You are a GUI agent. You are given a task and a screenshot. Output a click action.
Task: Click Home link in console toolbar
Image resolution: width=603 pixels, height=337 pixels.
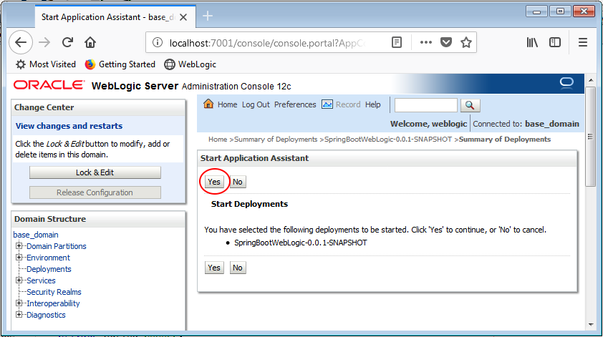point(227,104)
